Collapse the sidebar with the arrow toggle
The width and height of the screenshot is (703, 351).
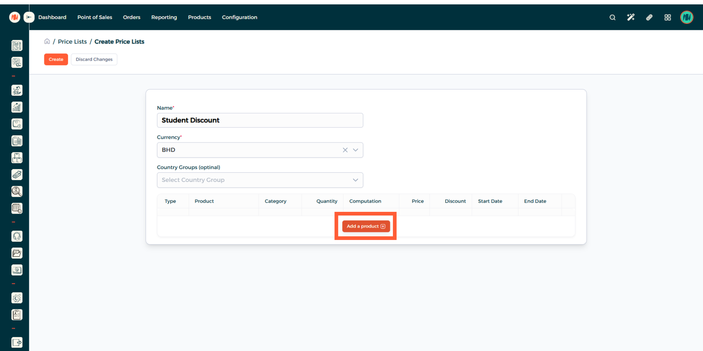29,17
